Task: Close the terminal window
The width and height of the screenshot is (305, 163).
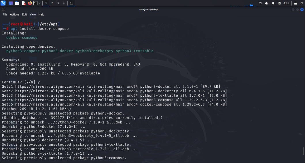Action: [302, 9]
